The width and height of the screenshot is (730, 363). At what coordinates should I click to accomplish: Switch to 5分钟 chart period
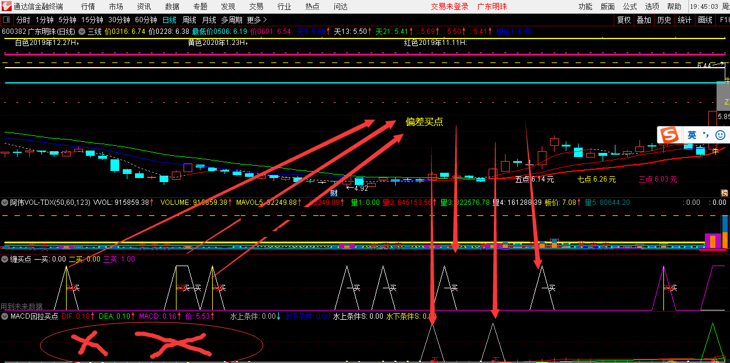click(67, 20)
